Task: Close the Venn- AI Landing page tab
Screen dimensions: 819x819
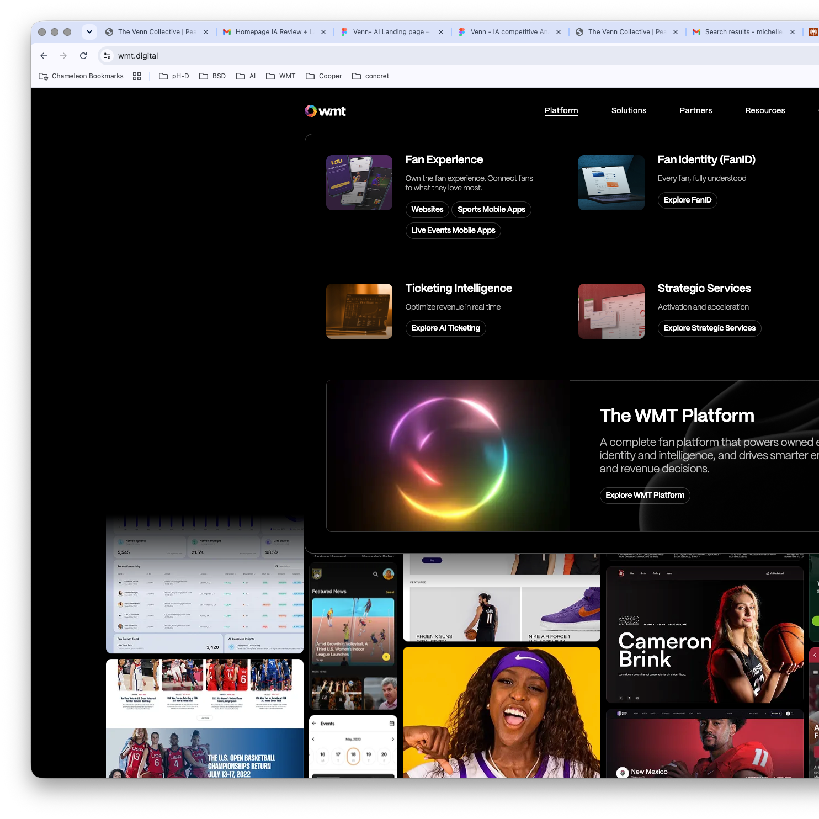Action: [441, 32]
